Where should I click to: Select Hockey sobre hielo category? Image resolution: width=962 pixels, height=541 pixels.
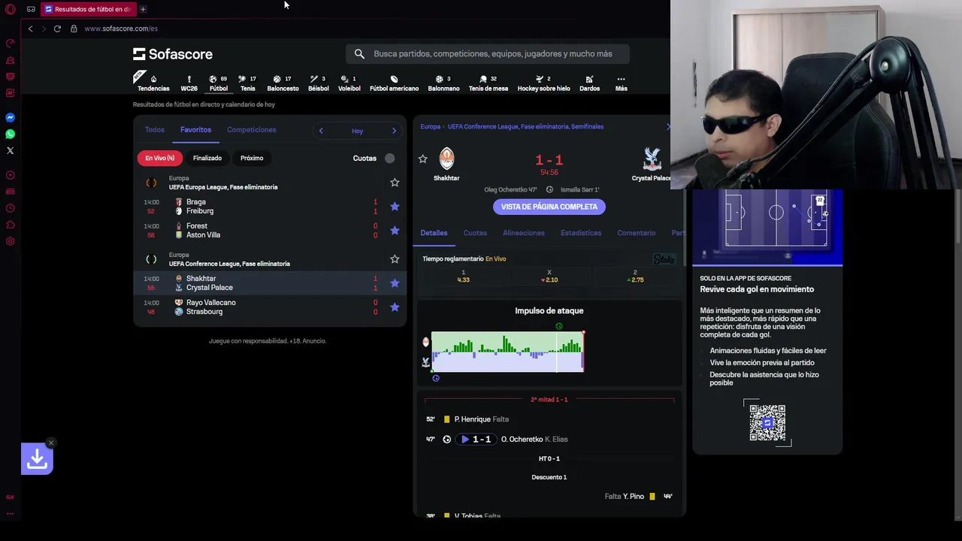coord(543,83)
